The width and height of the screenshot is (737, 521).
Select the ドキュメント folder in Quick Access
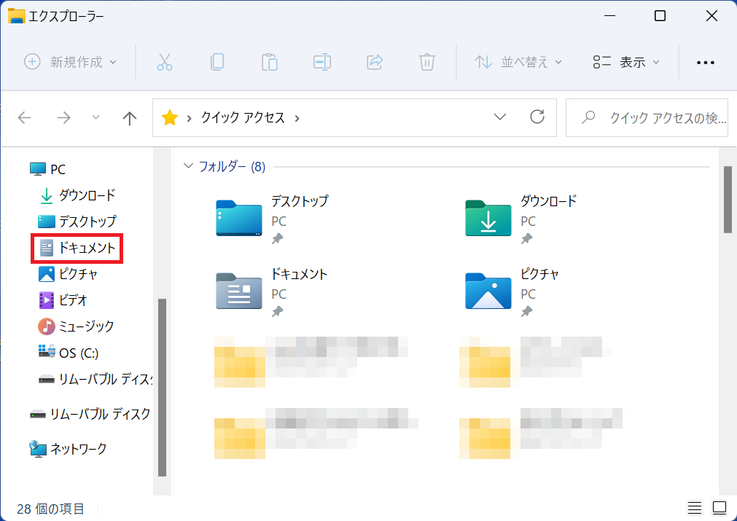(x=272, y=291)
